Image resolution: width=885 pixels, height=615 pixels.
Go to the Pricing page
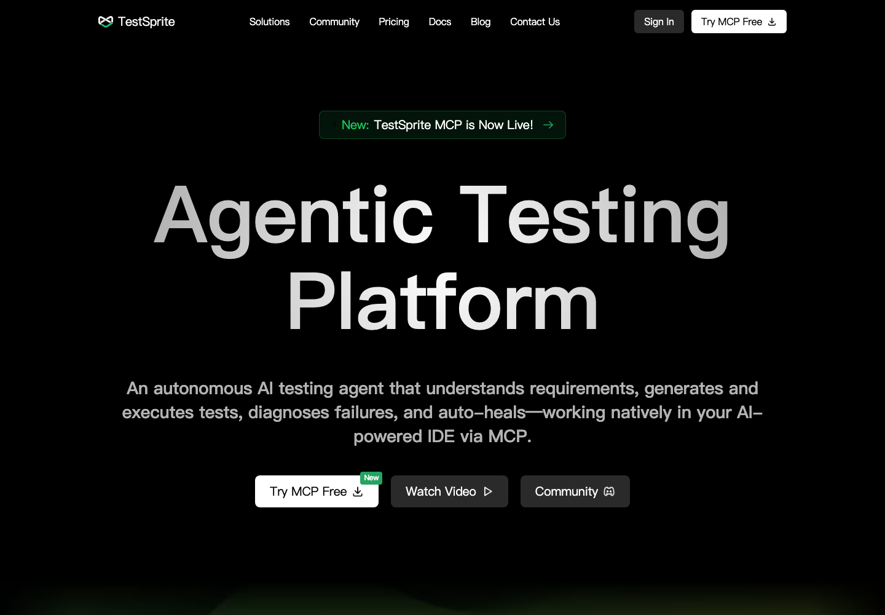394,22
